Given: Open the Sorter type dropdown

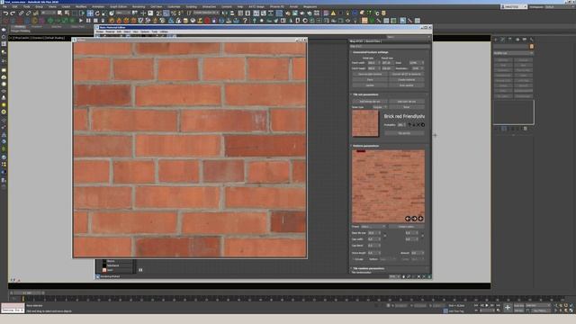Looking at the screenshot, I should [380, 107].
